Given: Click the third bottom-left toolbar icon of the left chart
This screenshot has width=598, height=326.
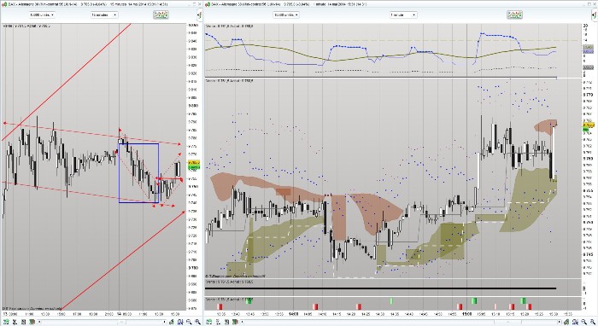Looking at the screenshot, I should pyautogui.click(x=23, y=322).
